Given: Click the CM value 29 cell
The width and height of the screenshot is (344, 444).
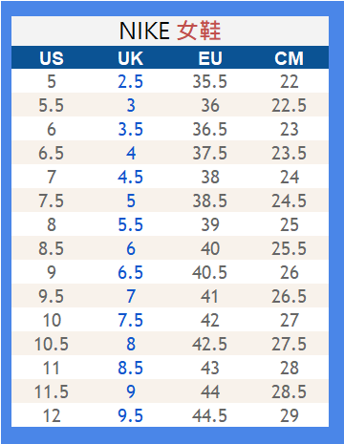Looking at the screenshot, I should coord(290,415).
